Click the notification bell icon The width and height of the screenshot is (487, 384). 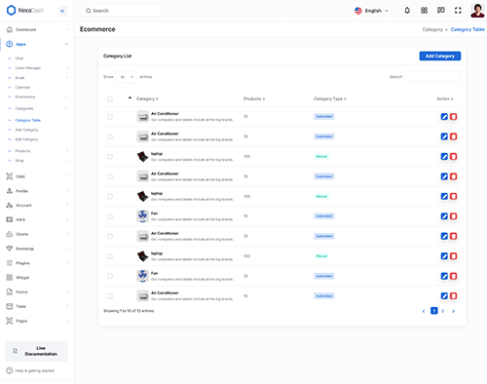tap(407, 11)
